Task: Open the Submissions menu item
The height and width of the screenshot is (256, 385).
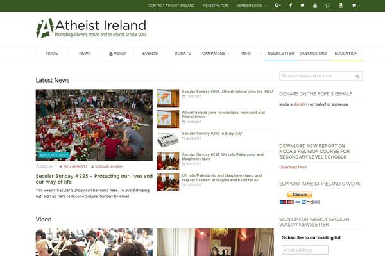Action: coord(313,54)
